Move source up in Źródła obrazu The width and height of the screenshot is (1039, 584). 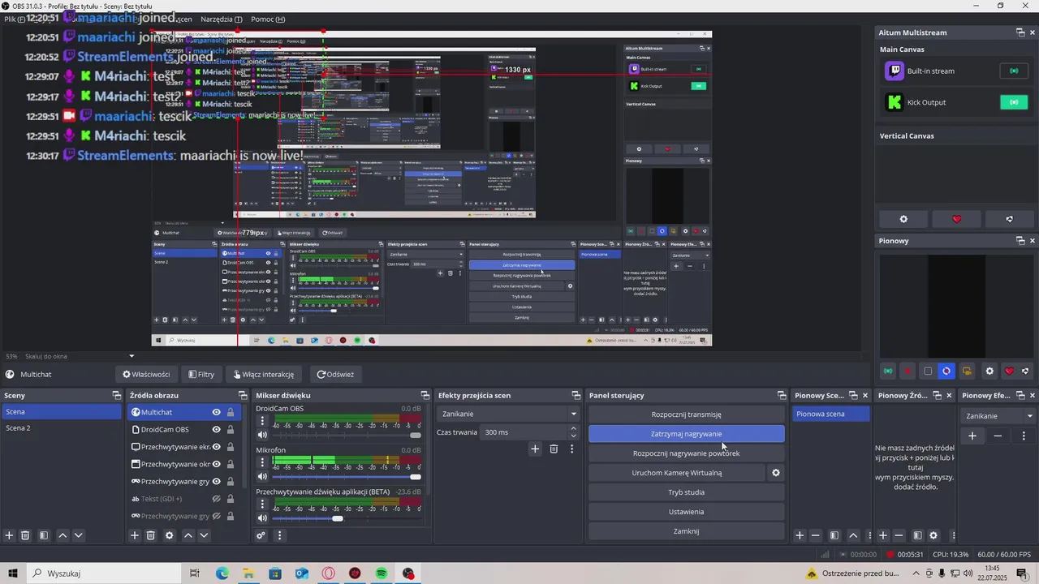coord(188,535)
